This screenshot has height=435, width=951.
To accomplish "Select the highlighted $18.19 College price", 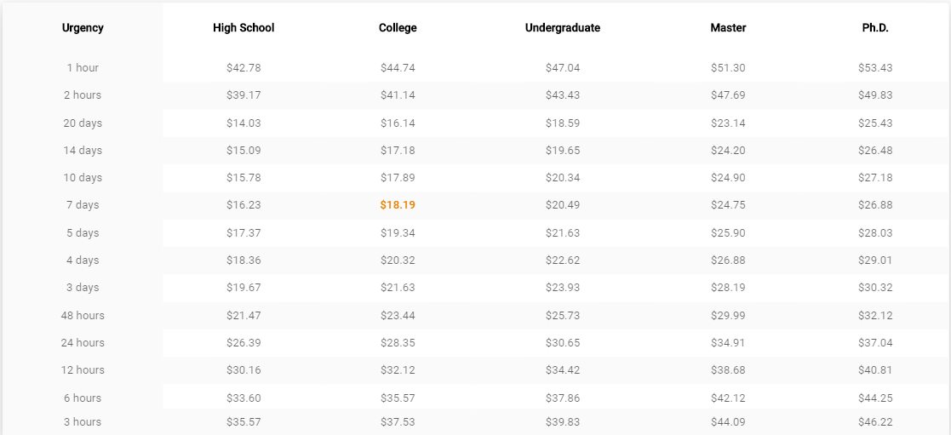I will coord(398,205).
